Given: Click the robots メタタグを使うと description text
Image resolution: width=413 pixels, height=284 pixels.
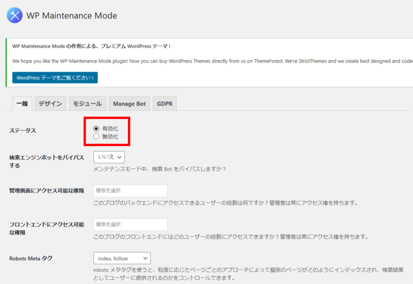Looking at the screenshot, I should click(x=248, y=274).
